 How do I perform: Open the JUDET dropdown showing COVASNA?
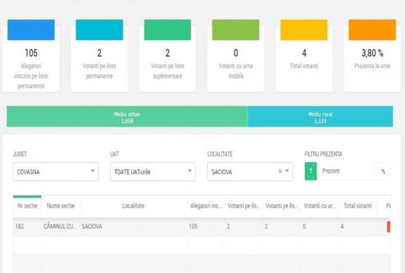coord(56,171)
